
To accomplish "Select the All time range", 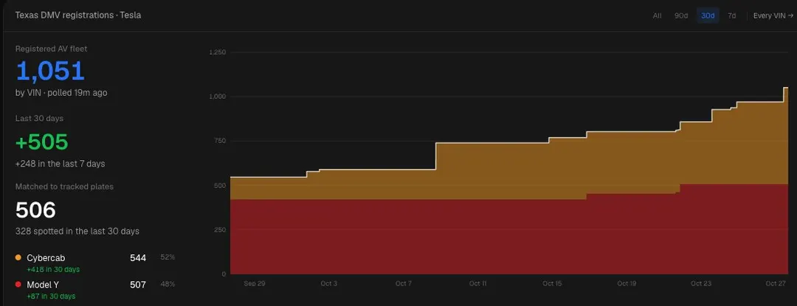I will [657, 15].
